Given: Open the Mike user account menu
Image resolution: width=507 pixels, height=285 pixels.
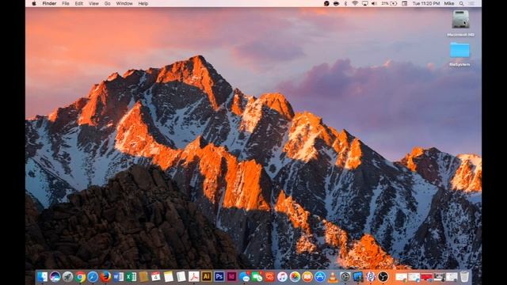Looking at the screenshot, I should (449, 3).
